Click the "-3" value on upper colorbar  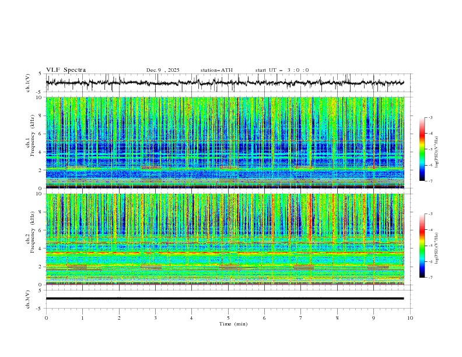click(429, 118)
